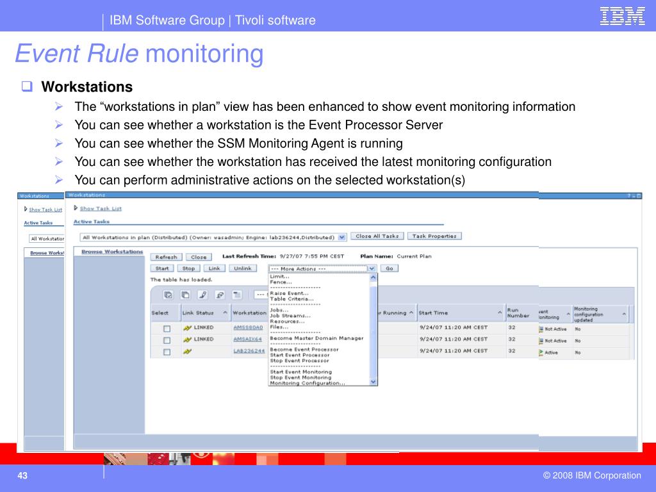Open Browse Workstations tab in left sidebar
Screen dimensions: 656x492
[x=47, y=252]
